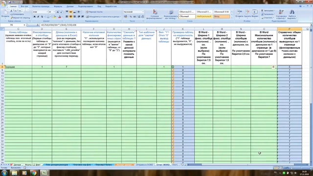Decrease the font size with the small A
The height and width of the screenshot is (176, 313).
(61, 12)
